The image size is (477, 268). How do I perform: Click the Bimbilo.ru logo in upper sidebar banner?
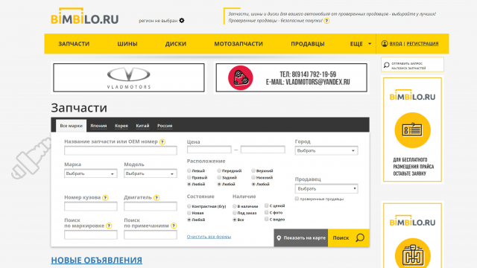click(x=412, y=95)
